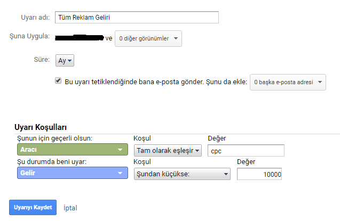Open the blue 'Gelir' metric dropdown

click(72, 174)
